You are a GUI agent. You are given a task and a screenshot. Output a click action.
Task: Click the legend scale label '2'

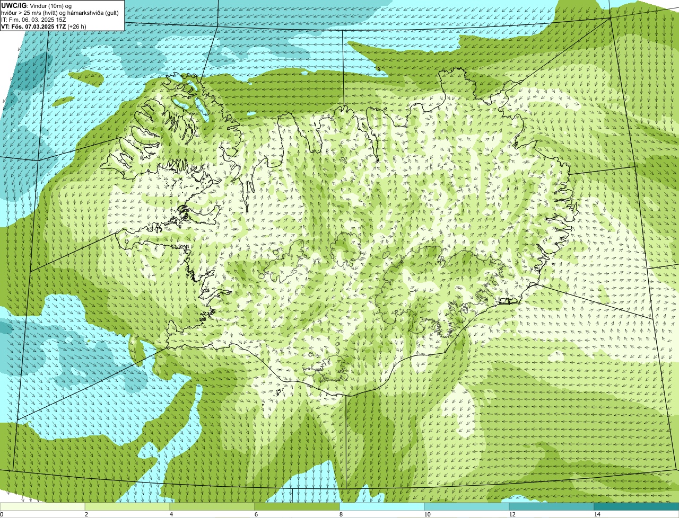tap(86, 514)
